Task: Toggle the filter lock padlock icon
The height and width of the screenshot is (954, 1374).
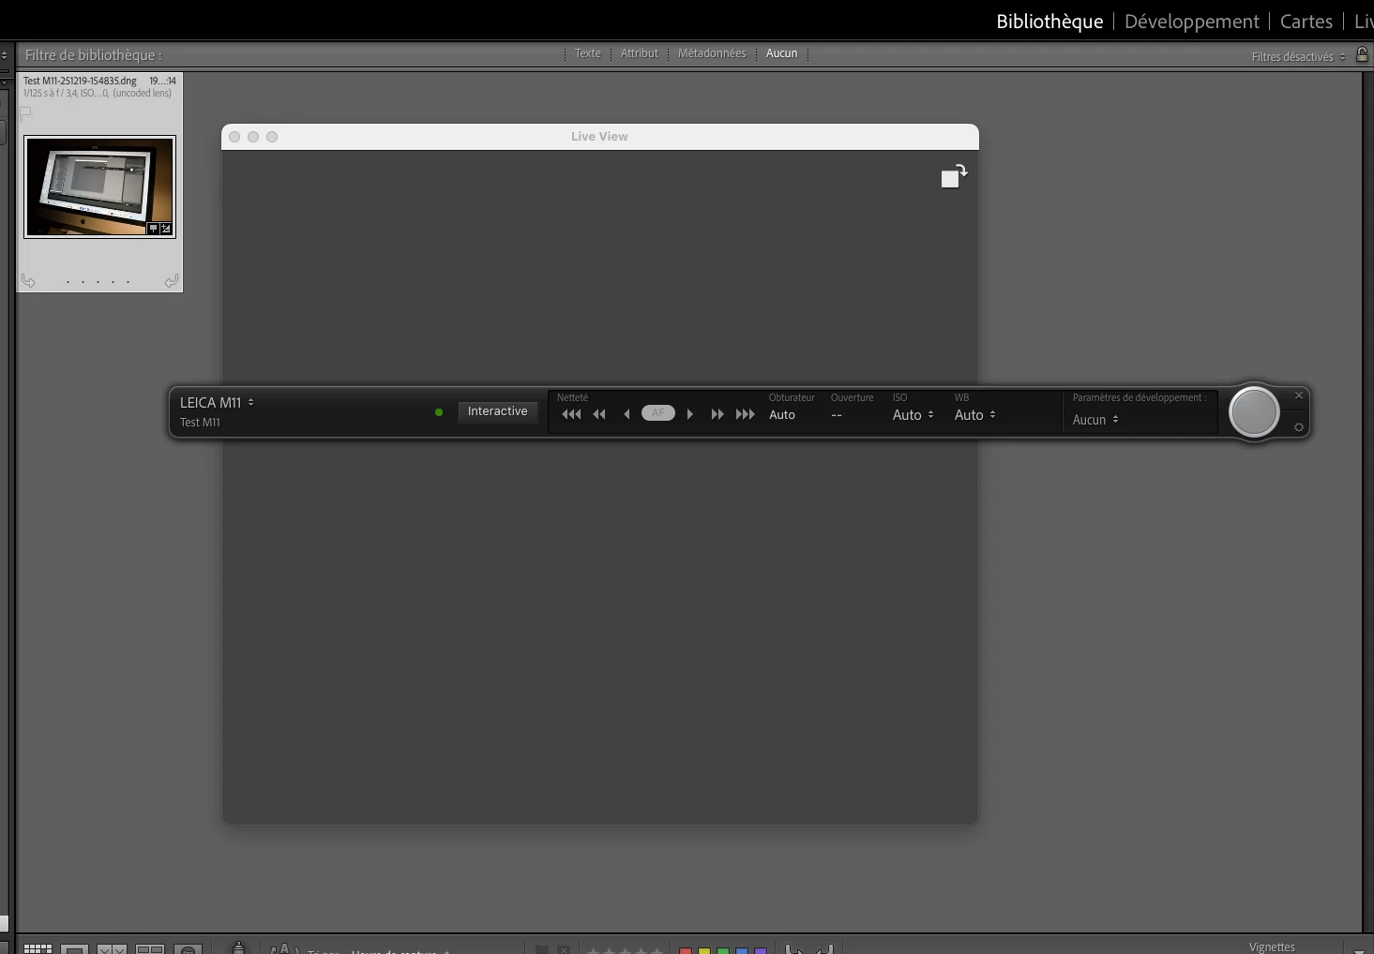Action: [1362, 54]
